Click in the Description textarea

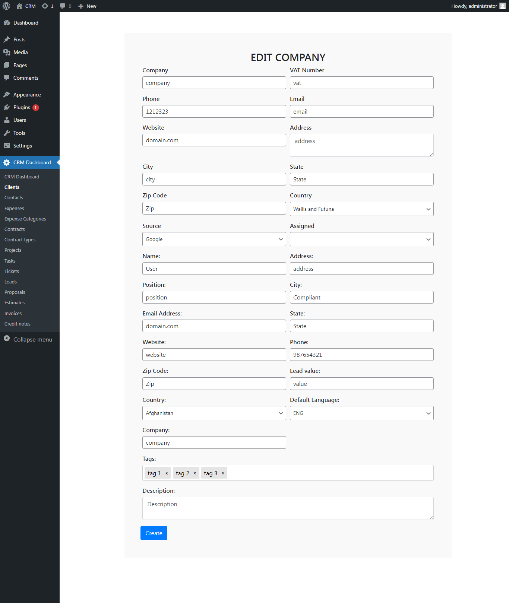288,508
